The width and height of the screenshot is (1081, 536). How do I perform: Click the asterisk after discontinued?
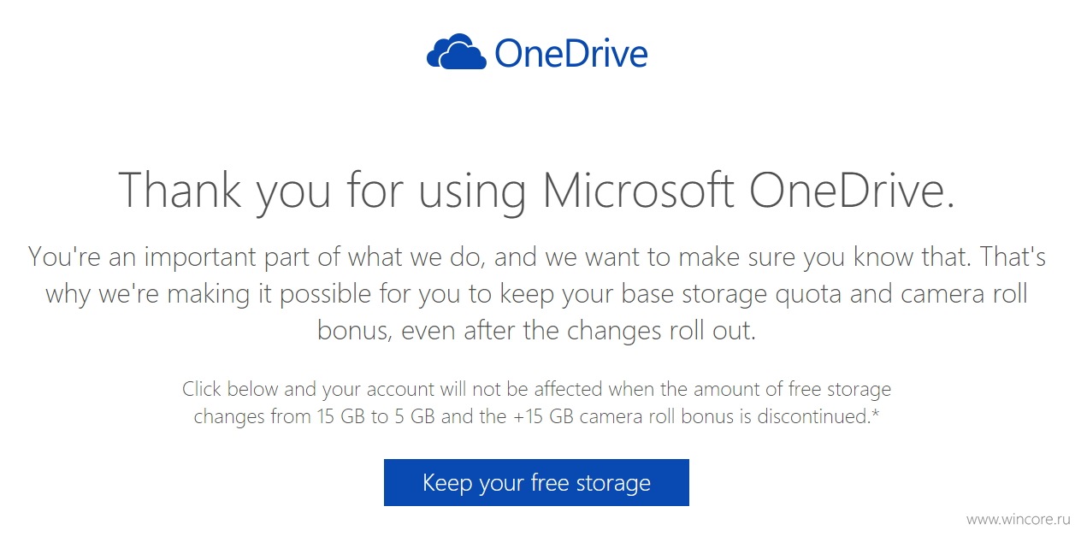pos(876,415)
